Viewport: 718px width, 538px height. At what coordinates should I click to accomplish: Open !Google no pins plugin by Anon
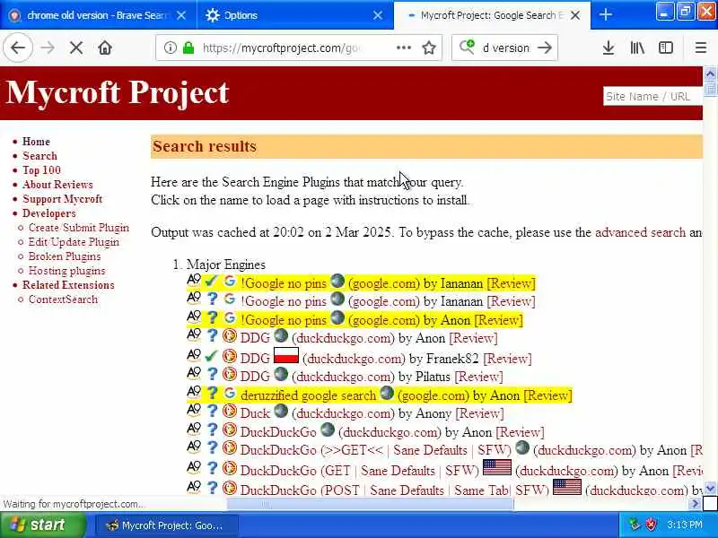pyautogui.click(x=284, y=320)
